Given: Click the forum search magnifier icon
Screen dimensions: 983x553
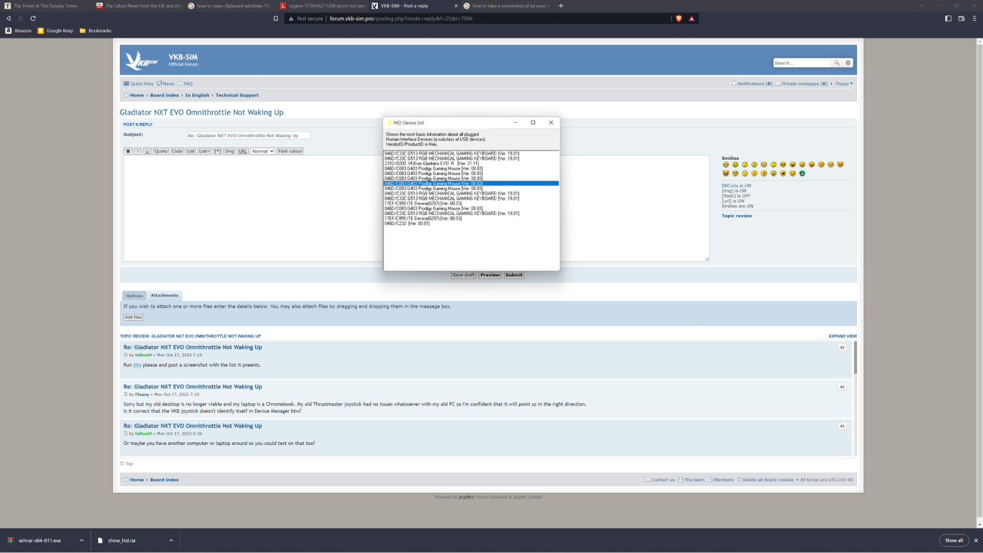Looking at the screenshot, I should tap(836, 63).
